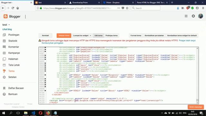Bookmark this page with the star

pos(127,8)
